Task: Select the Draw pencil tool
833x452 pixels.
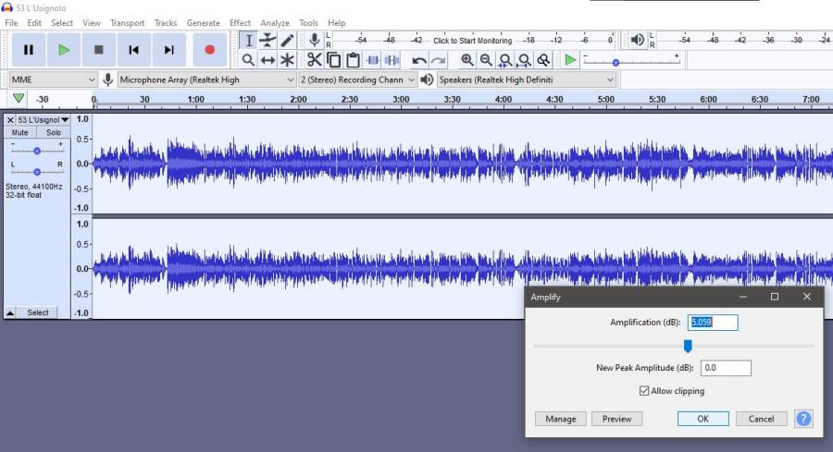Action: [x=288, y=40]
